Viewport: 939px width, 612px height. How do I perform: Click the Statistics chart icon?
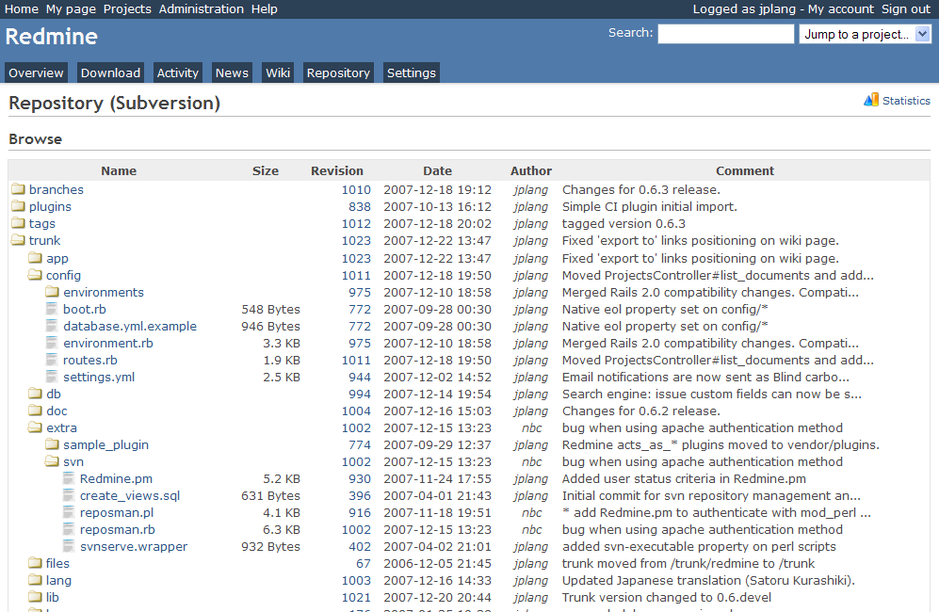tap(870, 100)
